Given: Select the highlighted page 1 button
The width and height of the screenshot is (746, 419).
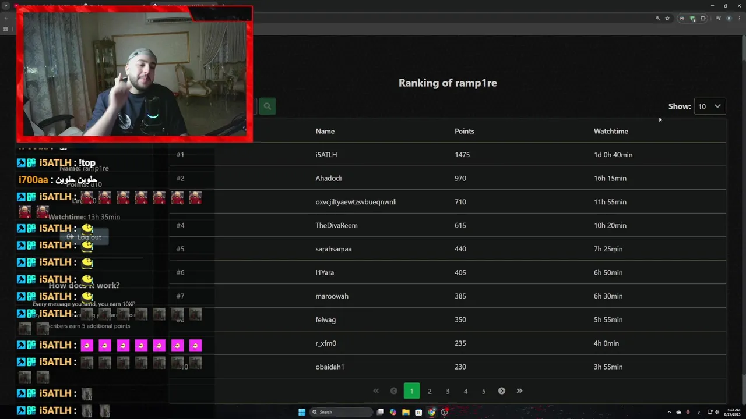Looking at the screenshot, I should [411, 391].
